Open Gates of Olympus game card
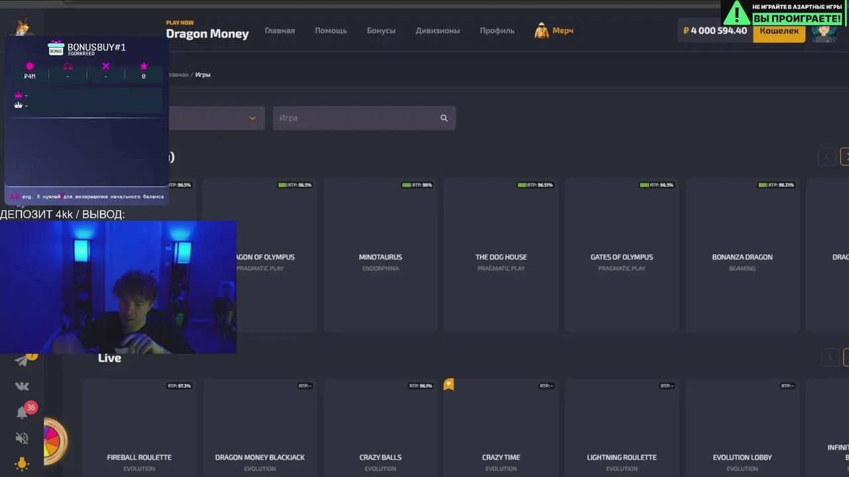 [x=622, y=255]
